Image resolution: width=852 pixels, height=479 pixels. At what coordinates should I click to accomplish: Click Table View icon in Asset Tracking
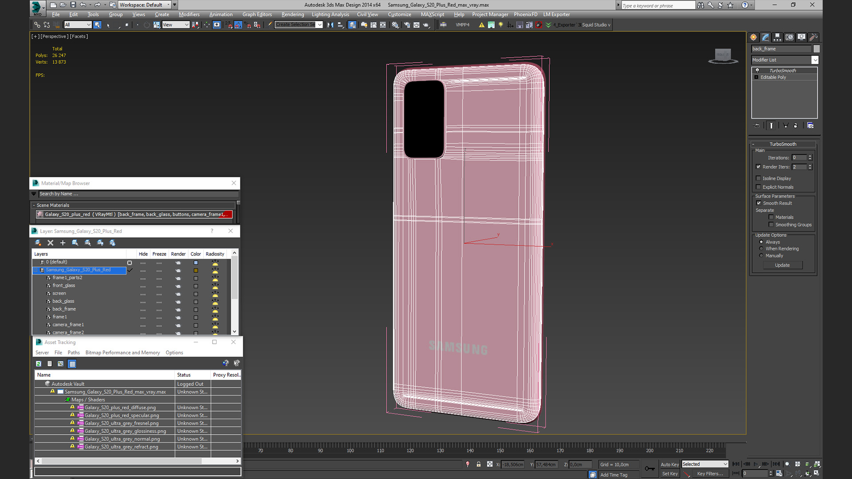(72, 364)
